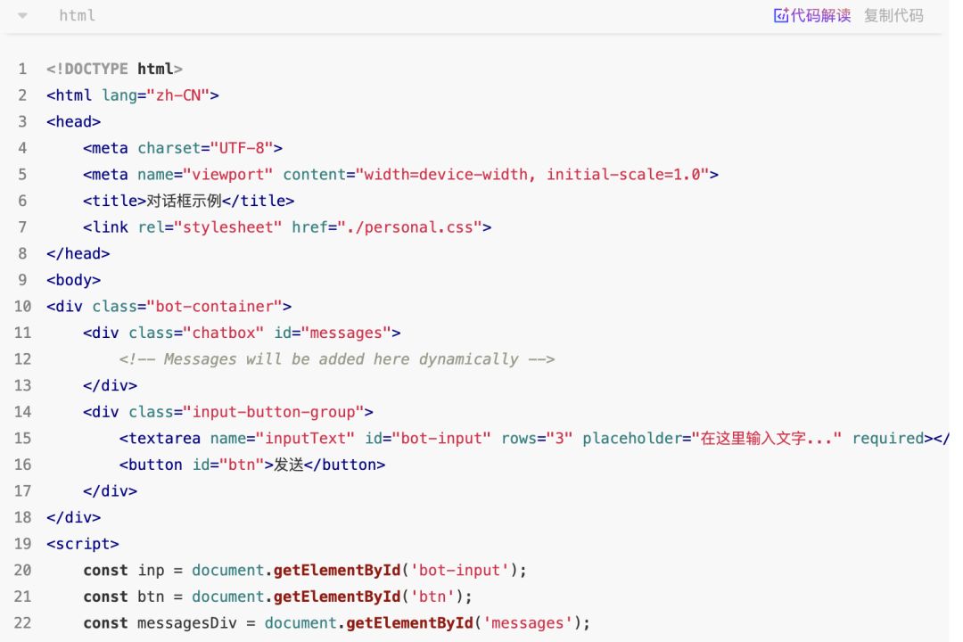Click getElementById('bot-input') on line 20
963x642 pixels.
point(396,571)
